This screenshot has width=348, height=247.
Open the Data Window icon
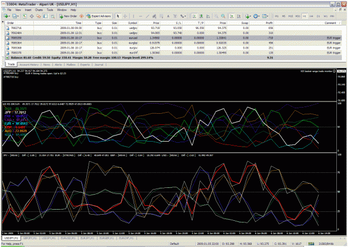coord(32,16)
